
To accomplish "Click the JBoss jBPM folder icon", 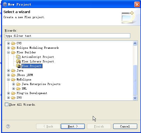I will click(x=13, y=75).
